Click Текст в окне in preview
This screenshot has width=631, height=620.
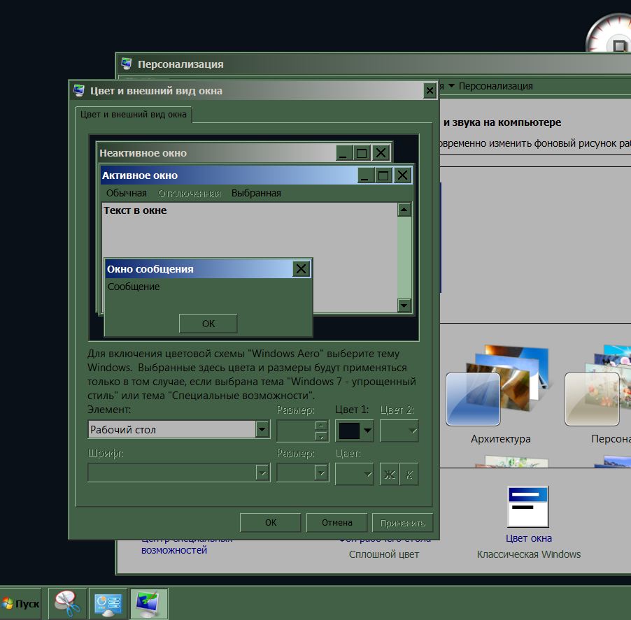click(135, 210)
